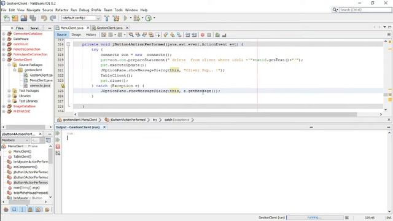393x221 pixels.
Task: Start macro recording with red circle icon
Action: (203, 35)
